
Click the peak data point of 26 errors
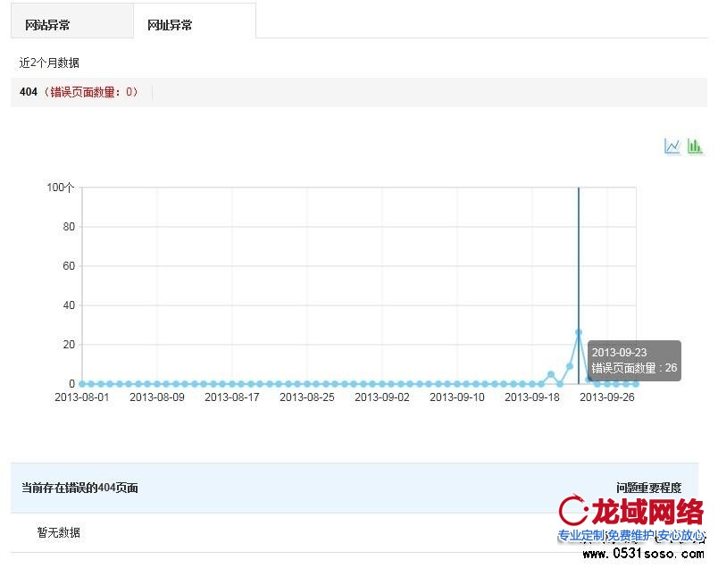(x=579, y=332)
